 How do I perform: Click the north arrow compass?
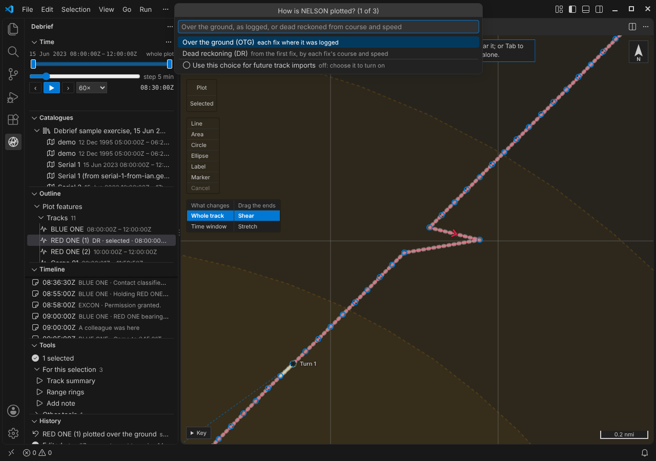point(639,52)
